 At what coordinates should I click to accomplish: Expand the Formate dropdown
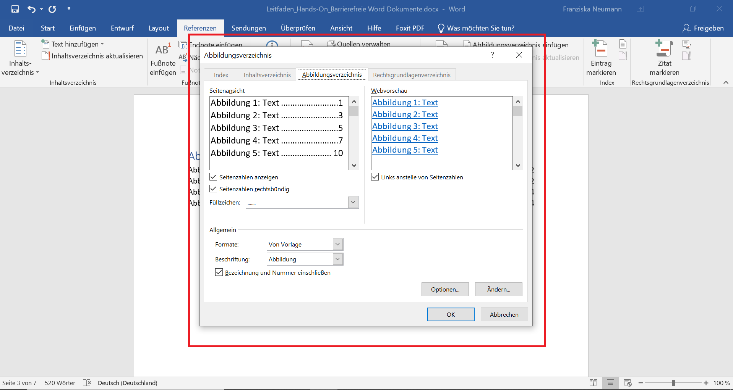coord(337,244)
